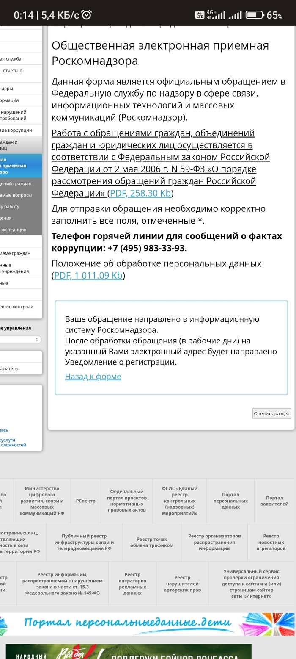Open the highlighted 'приемная' sidebar menu item

point(21,166)
